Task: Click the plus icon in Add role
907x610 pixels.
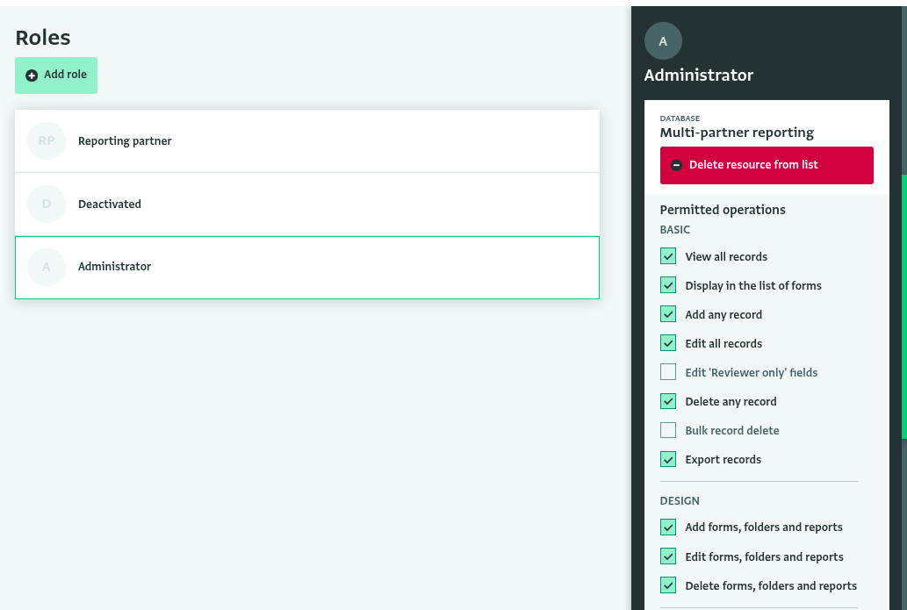Action: pyautogui.click(x=32, y=75)
